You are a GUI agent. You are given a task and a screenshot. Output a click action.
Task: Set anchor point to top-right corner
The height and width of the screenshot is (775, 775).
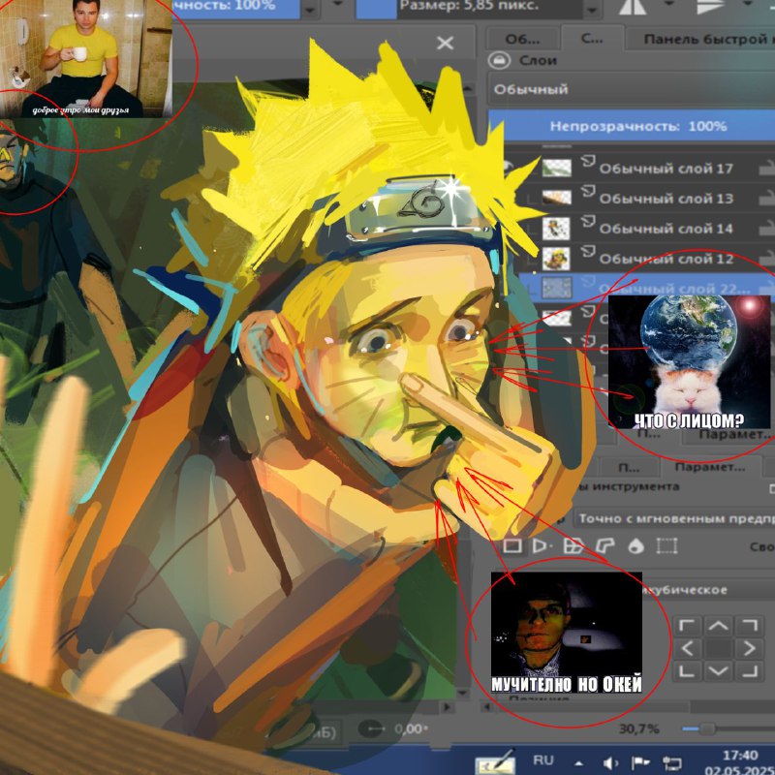pyautogui.click(x=749, y=626)
